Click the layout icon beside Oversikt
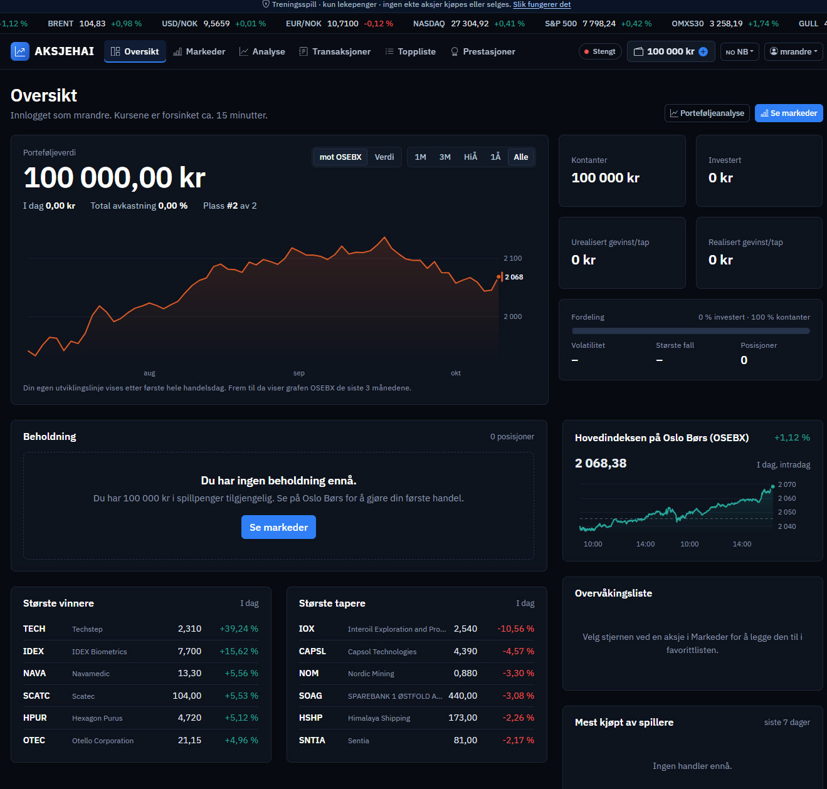The width and height of the screenshot is (827, 789). coord(115,51)
